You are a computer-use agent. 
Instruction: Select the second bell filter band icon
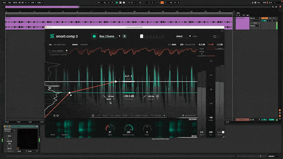click(x=132, y=116)
